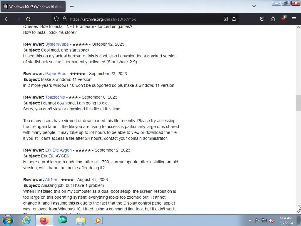Expand the list all tabs chevron

point(254,6)
